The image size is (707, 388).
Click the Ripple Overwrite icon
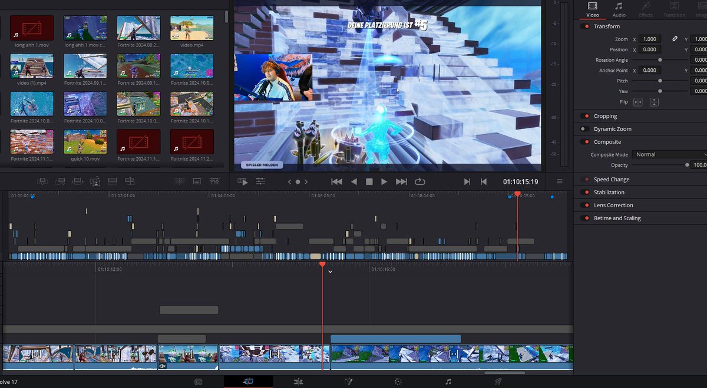pos(78,181)
